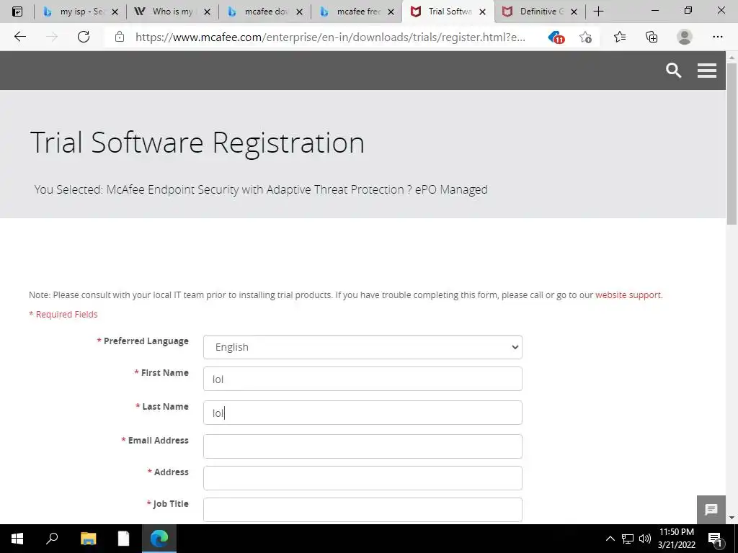The height and width of the screenshot is (553, 738).
Task: Click the address bar URL
Action: 330,37
